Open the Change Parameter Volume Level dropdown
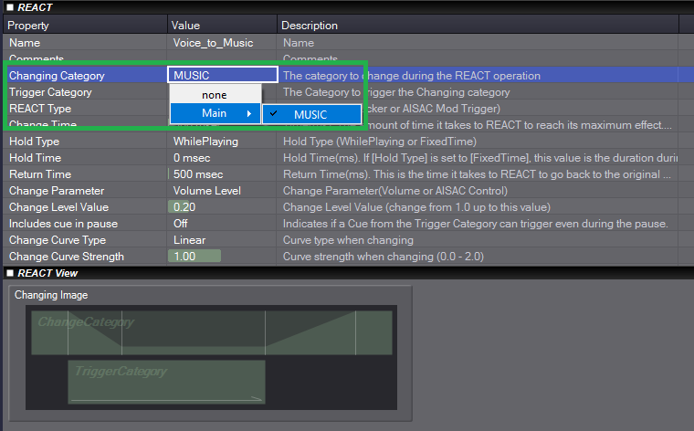This screenshot has width=694, height=431. 206,191
